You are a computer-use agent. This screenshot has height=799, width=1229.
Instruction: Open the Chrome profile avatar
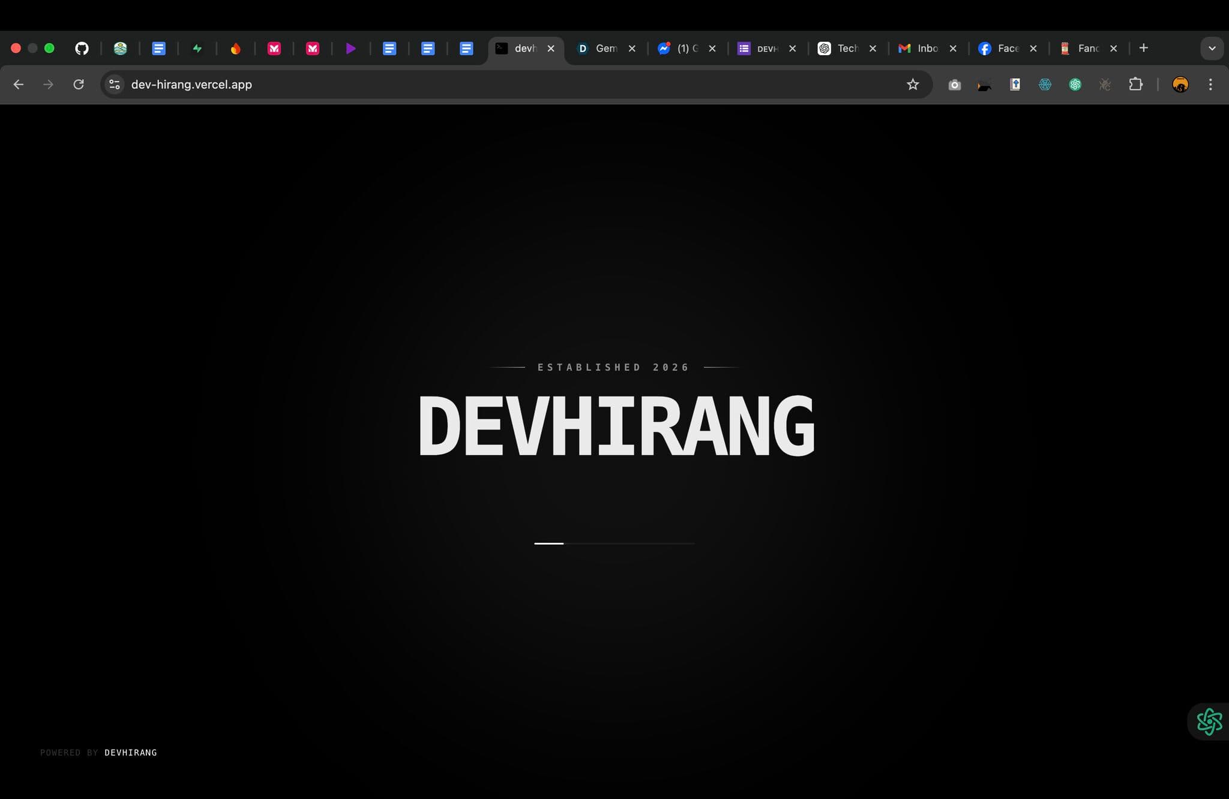[1180, 85]
